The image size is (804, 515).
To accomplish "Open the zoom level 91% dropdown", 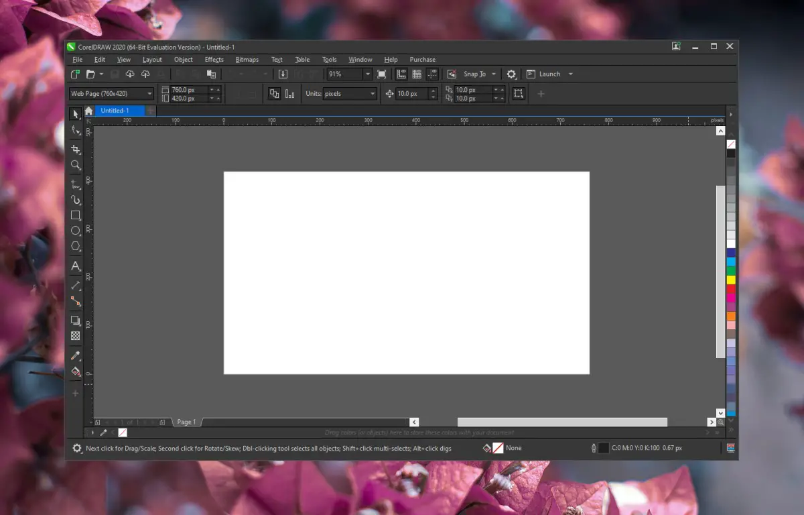I will pyautogui.click(x=367, y=74).
